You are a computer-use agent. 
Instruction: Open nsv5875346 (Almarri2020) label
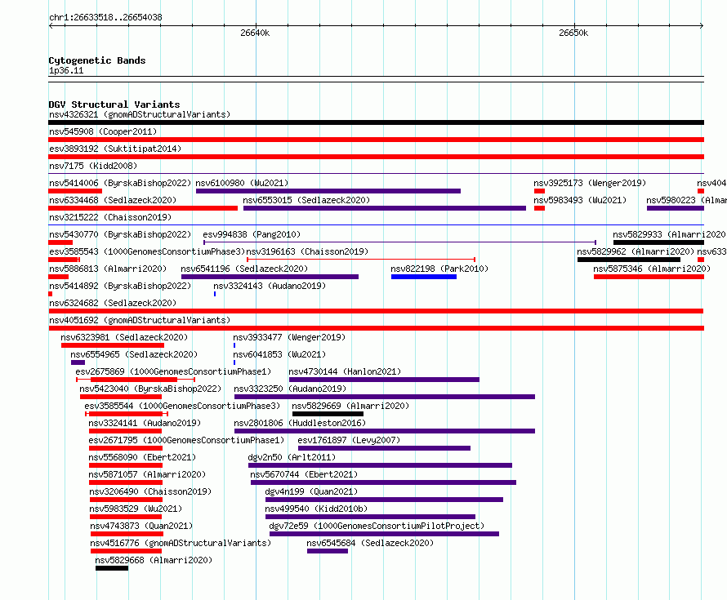pyautogui.click(x=652, y=269)
